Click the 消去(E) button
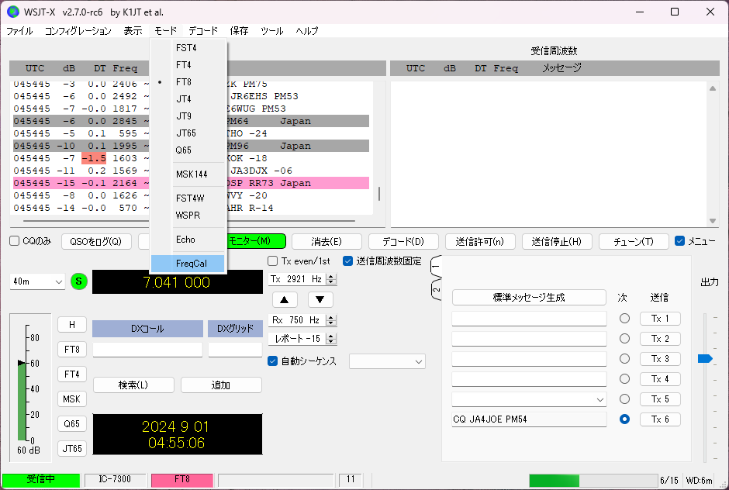Screen dimensions: 729x490 [x=326, y=241]
